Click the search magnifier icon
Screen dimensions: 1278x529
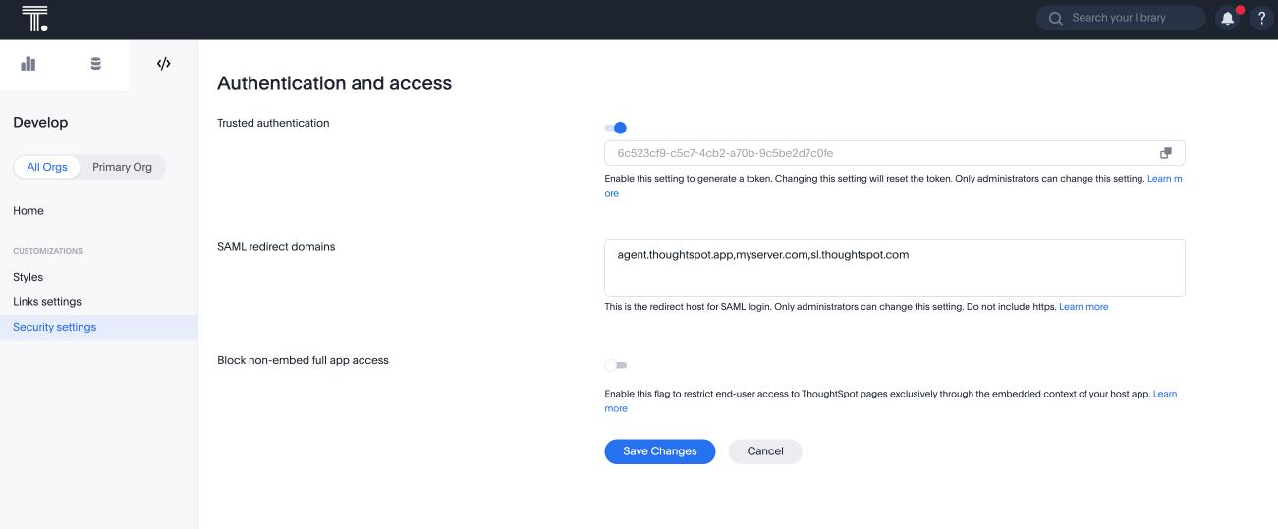pyautogui.click(x=1055, y=18)
